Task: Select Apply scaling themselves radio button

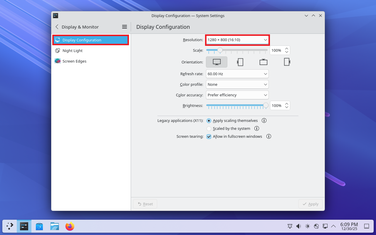Action: click(x=209, y=121)
